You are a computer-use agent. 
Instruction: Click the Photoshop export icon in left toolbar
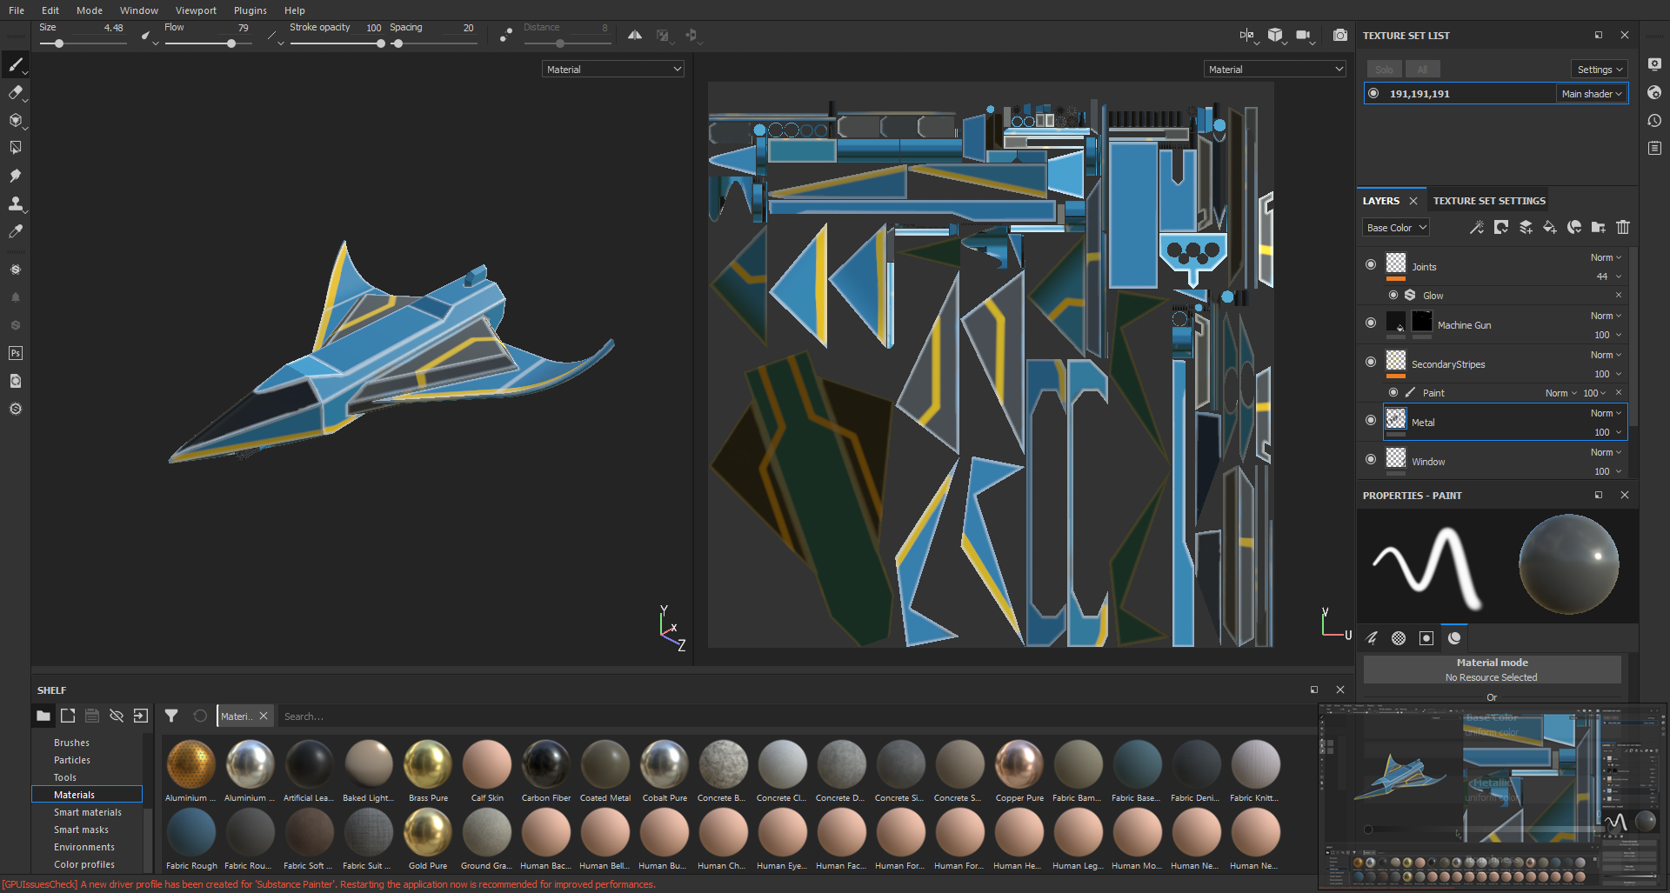pyautogui.click(x=16, y=353)
